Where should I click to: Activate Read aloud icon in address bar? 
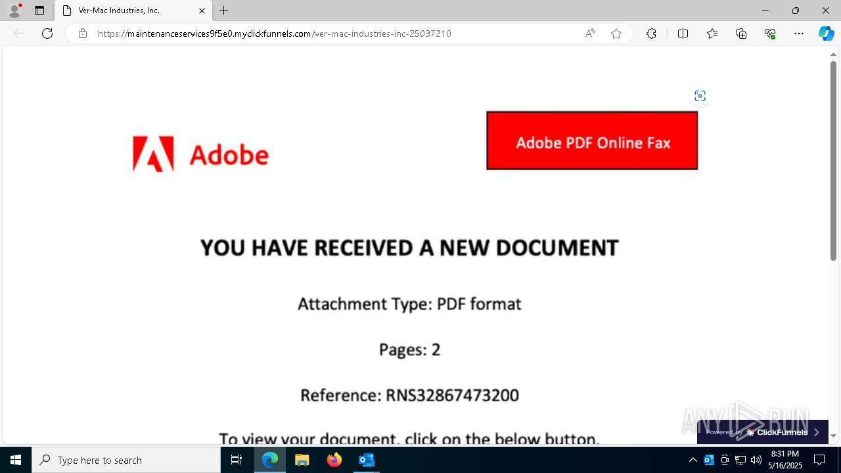pyautogui.click(x=590, y=34)
